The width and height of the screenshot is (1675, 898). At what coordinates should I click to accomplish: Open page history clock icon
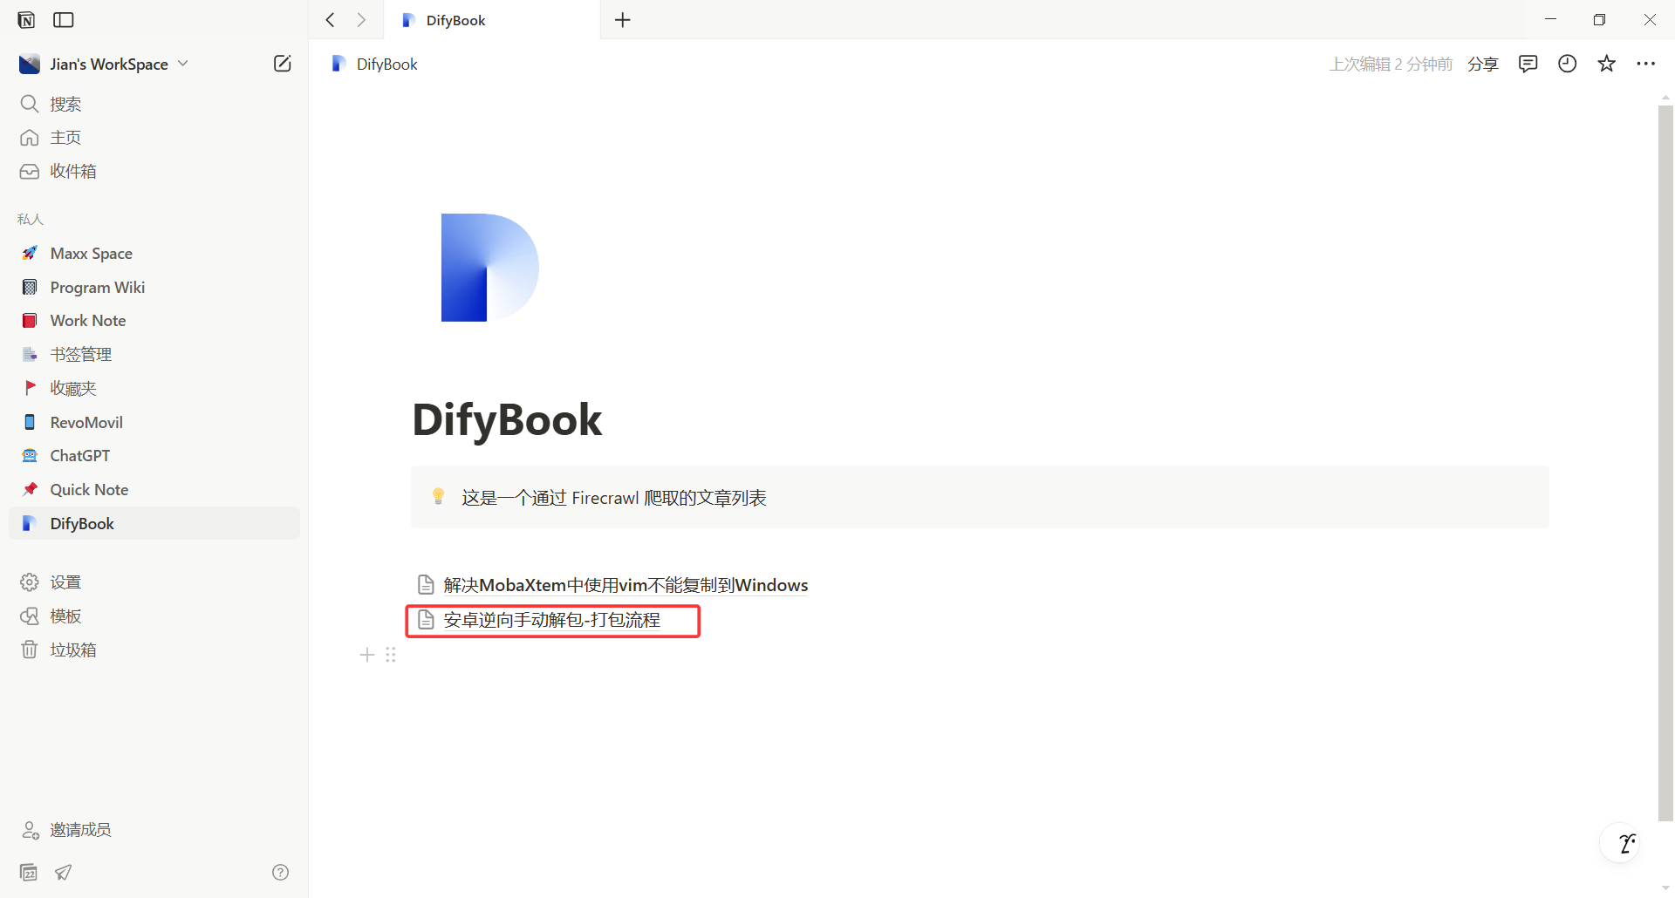click(x=1567, y=64)
